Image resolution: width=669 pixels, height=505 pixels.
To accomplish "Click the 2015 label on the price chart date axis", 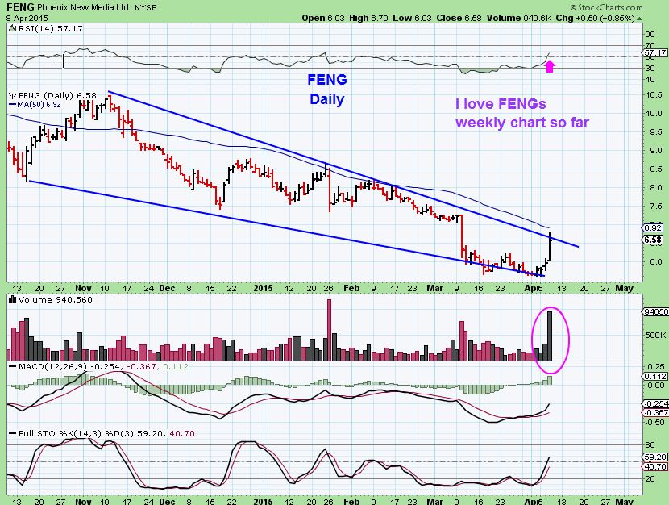I will pos(263,288).
